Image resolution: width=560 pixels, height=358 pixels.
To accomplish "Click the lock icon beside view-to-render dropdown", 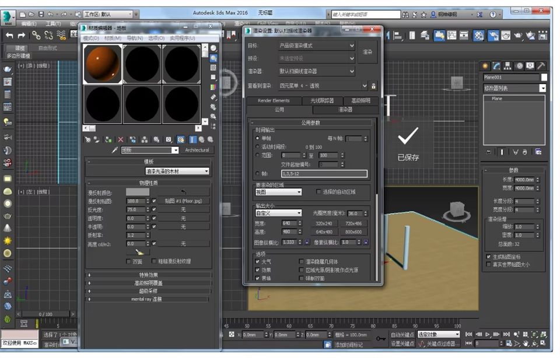I will pyautogui.click(x=373, y=86).
